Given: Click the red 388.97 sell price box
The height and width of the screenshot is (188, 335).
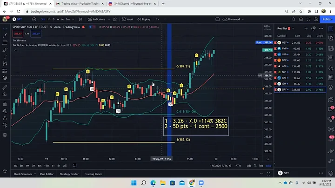Looking at the screenshot, I should (x=18, y=34).
